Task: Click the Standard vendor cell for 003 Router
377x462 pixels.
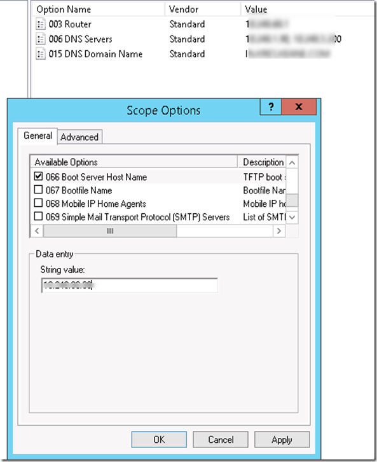Action: (187, 24)
